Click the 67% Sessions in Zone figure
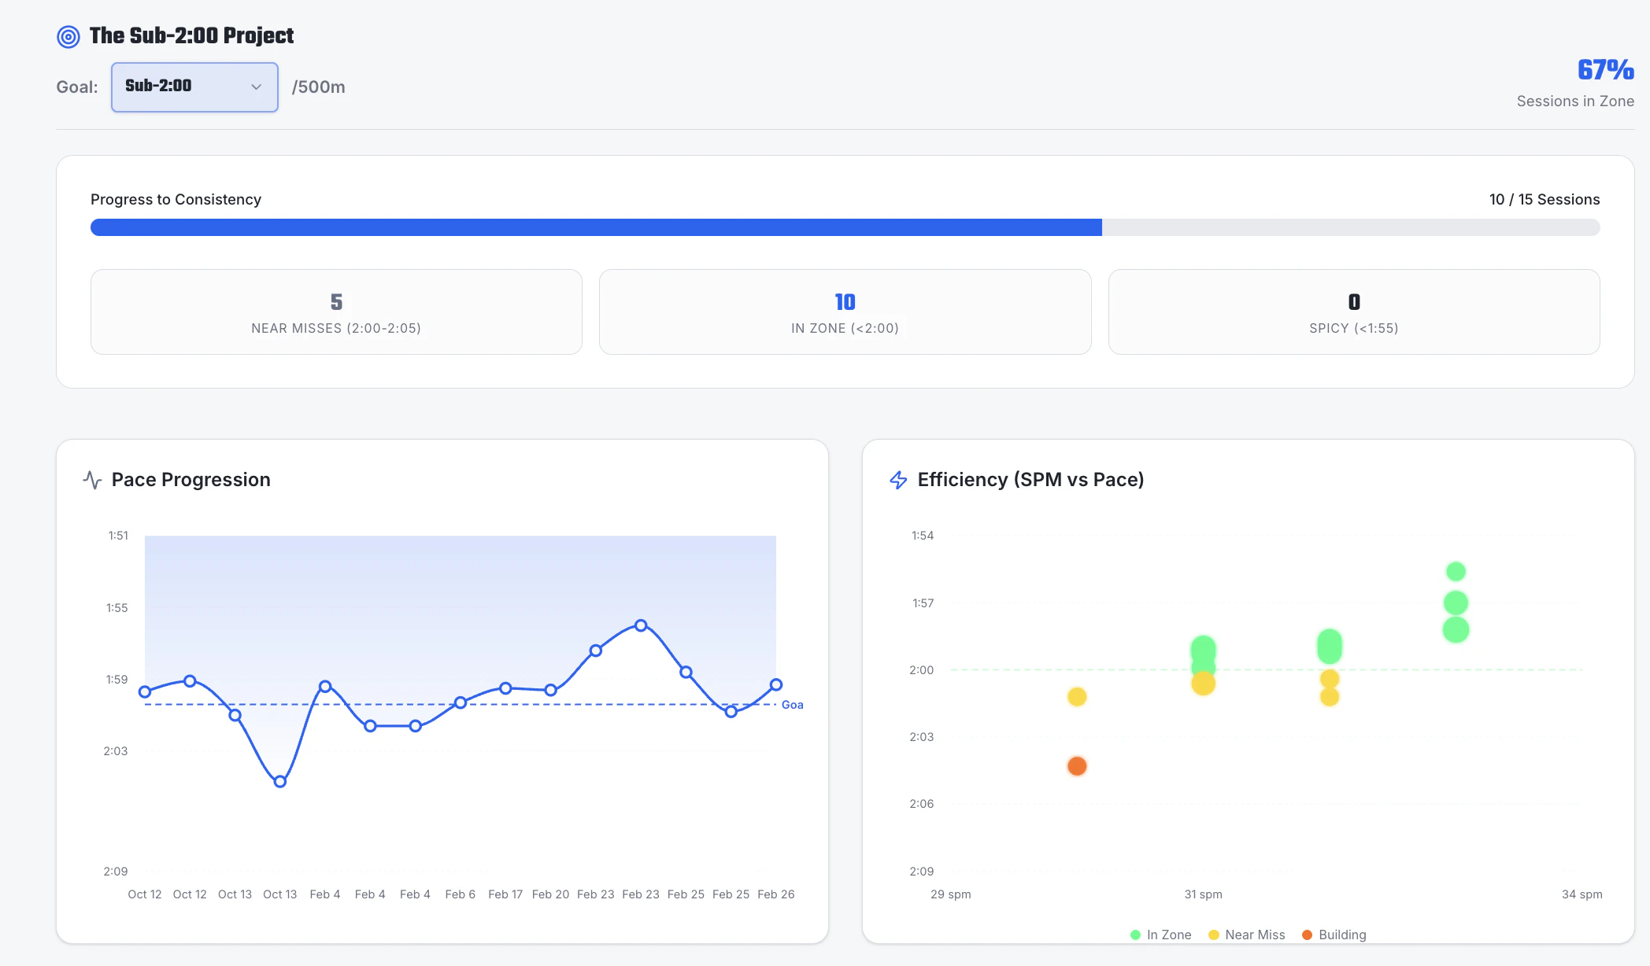Viewport: 1650px width, 966px height. [x=1605, y=71]
